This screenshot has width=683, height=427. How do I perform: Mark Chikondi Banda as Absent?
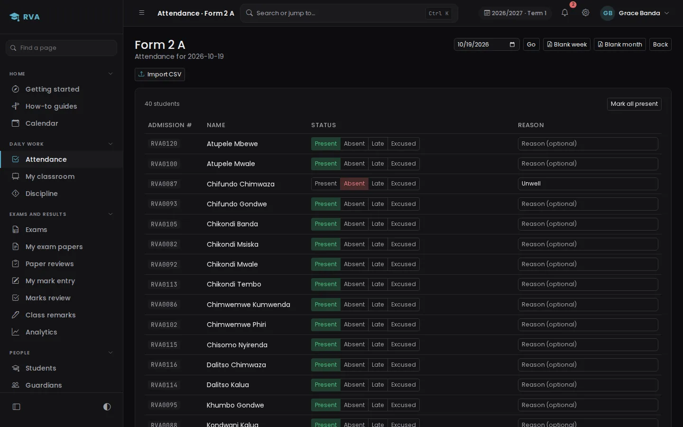point(354,224)
